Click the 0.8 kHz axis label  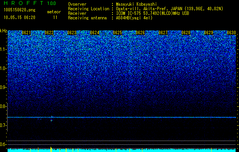click(3, 106)
